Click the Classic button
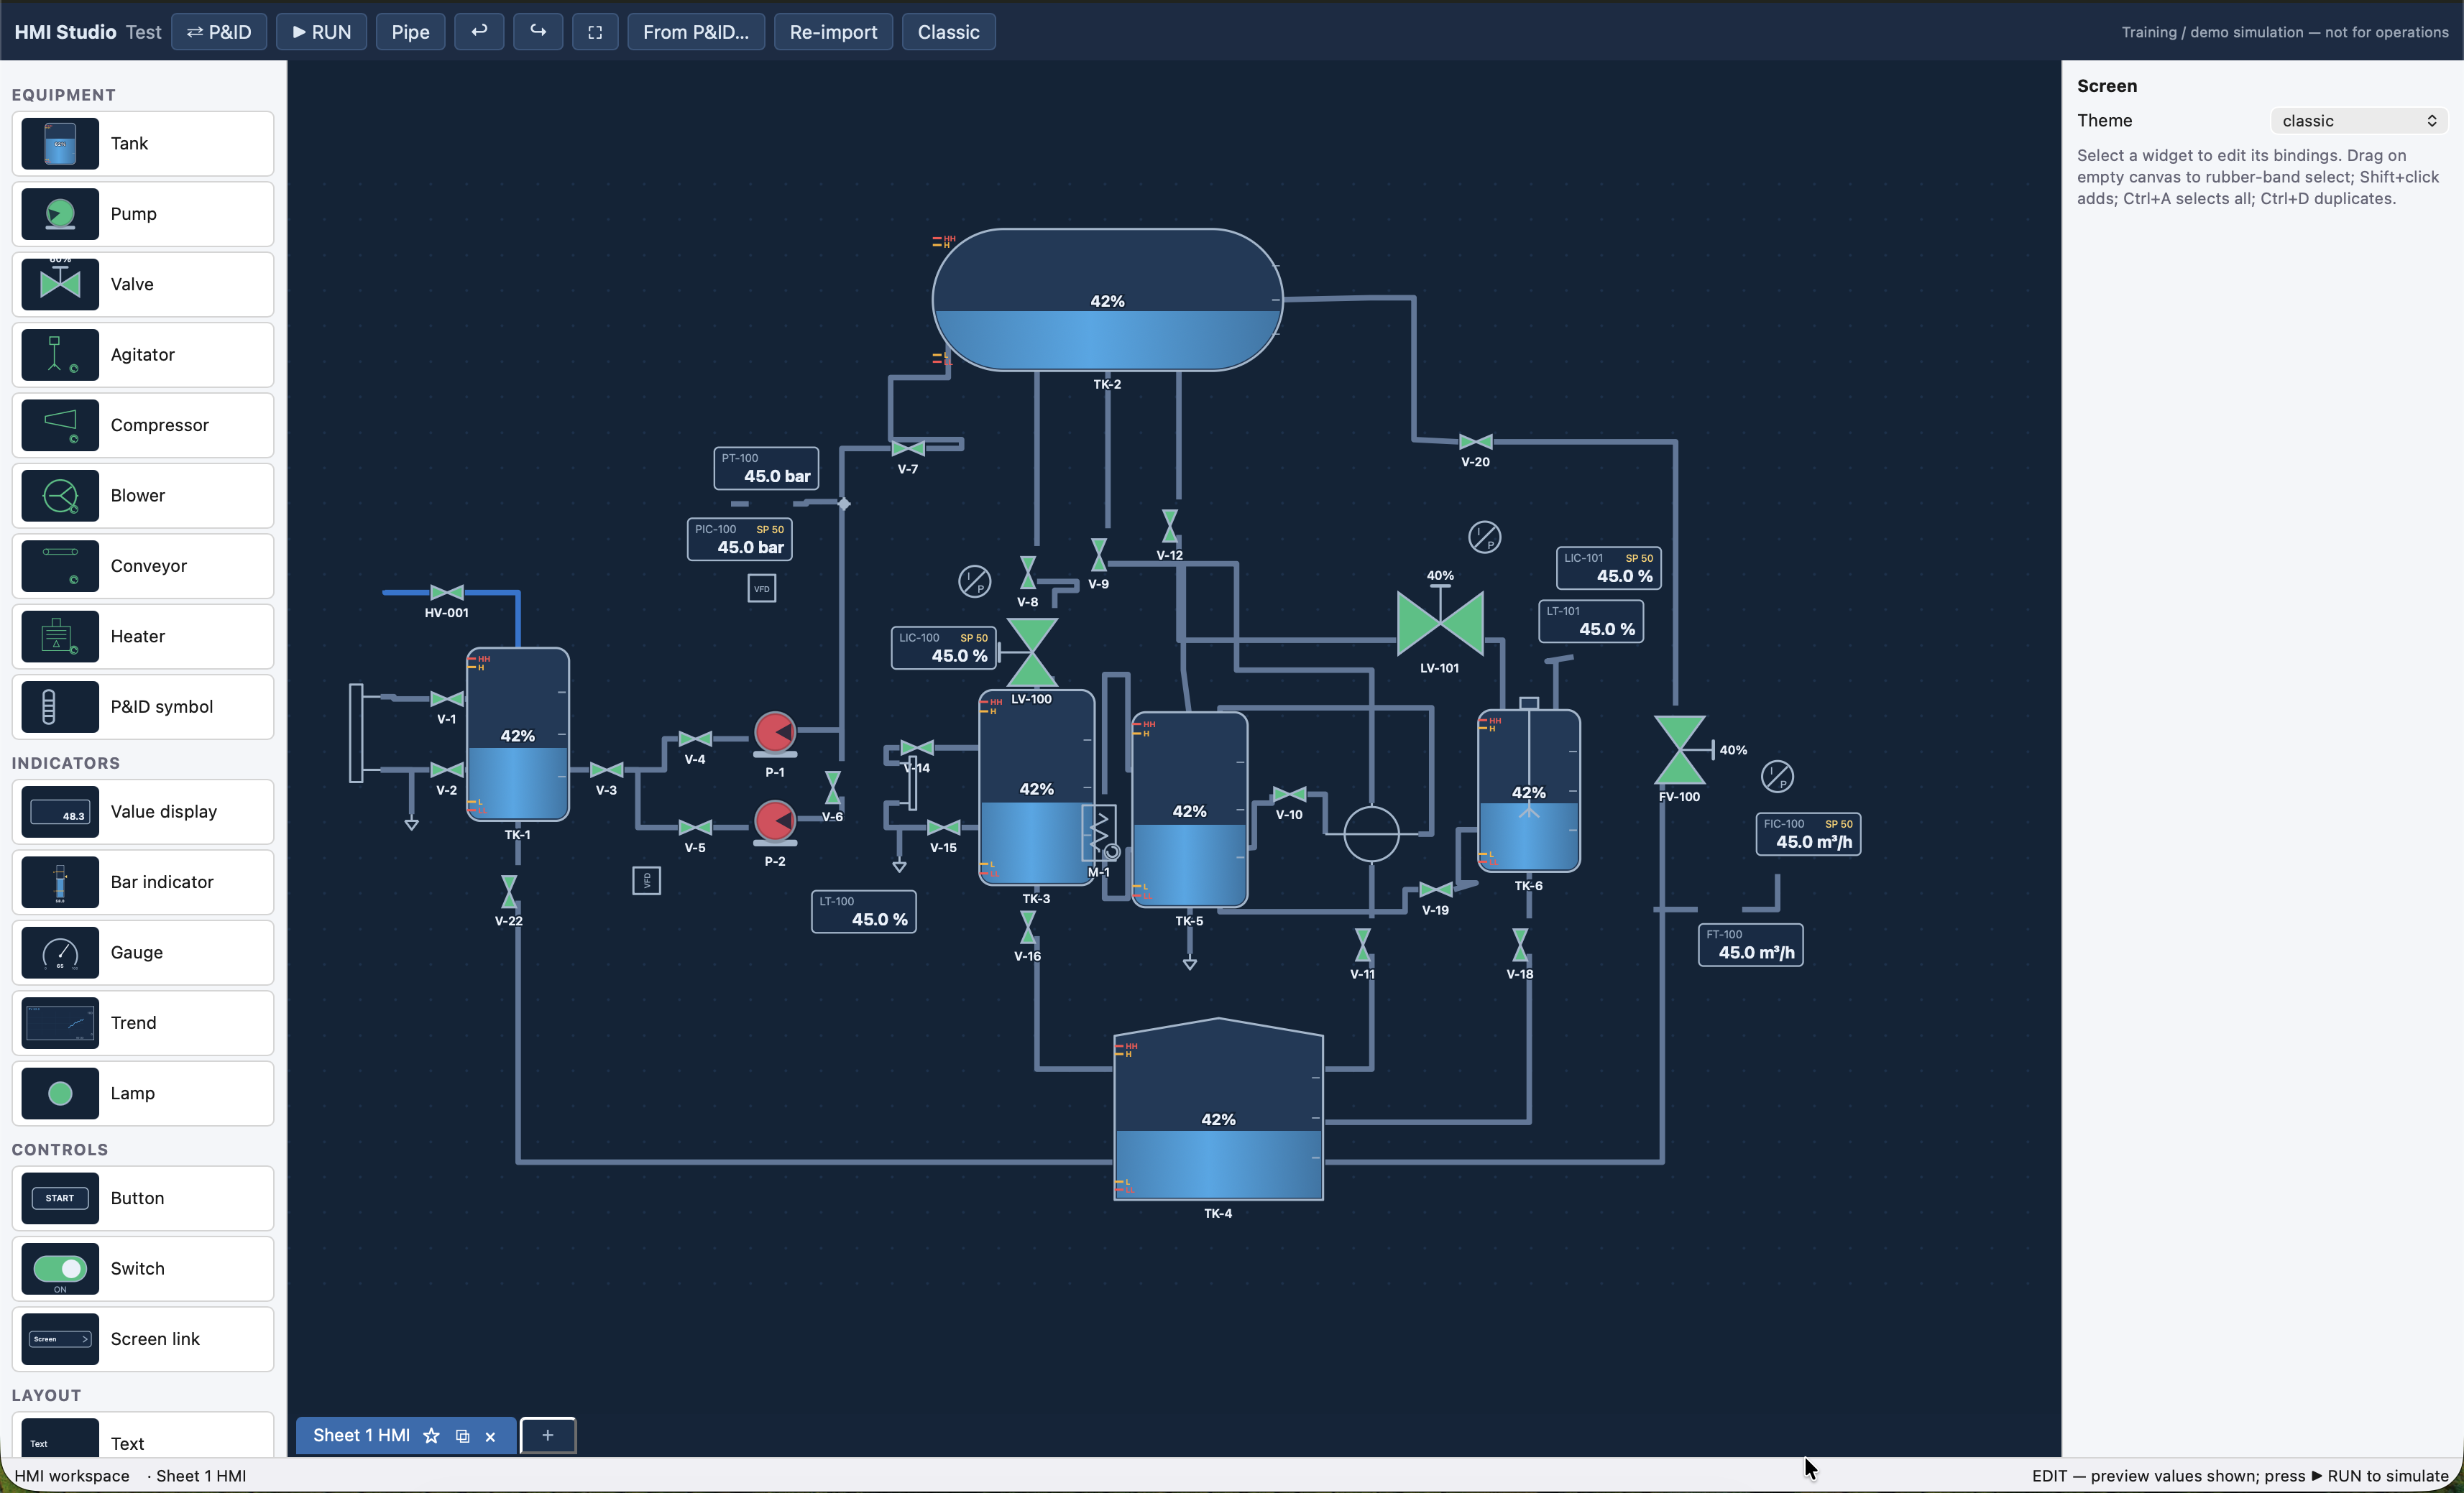2464x1493 pixels. (948, 32)
